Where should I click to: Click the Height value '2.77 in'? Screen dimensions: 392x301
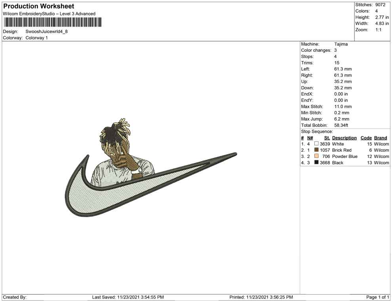click(382, 17)
